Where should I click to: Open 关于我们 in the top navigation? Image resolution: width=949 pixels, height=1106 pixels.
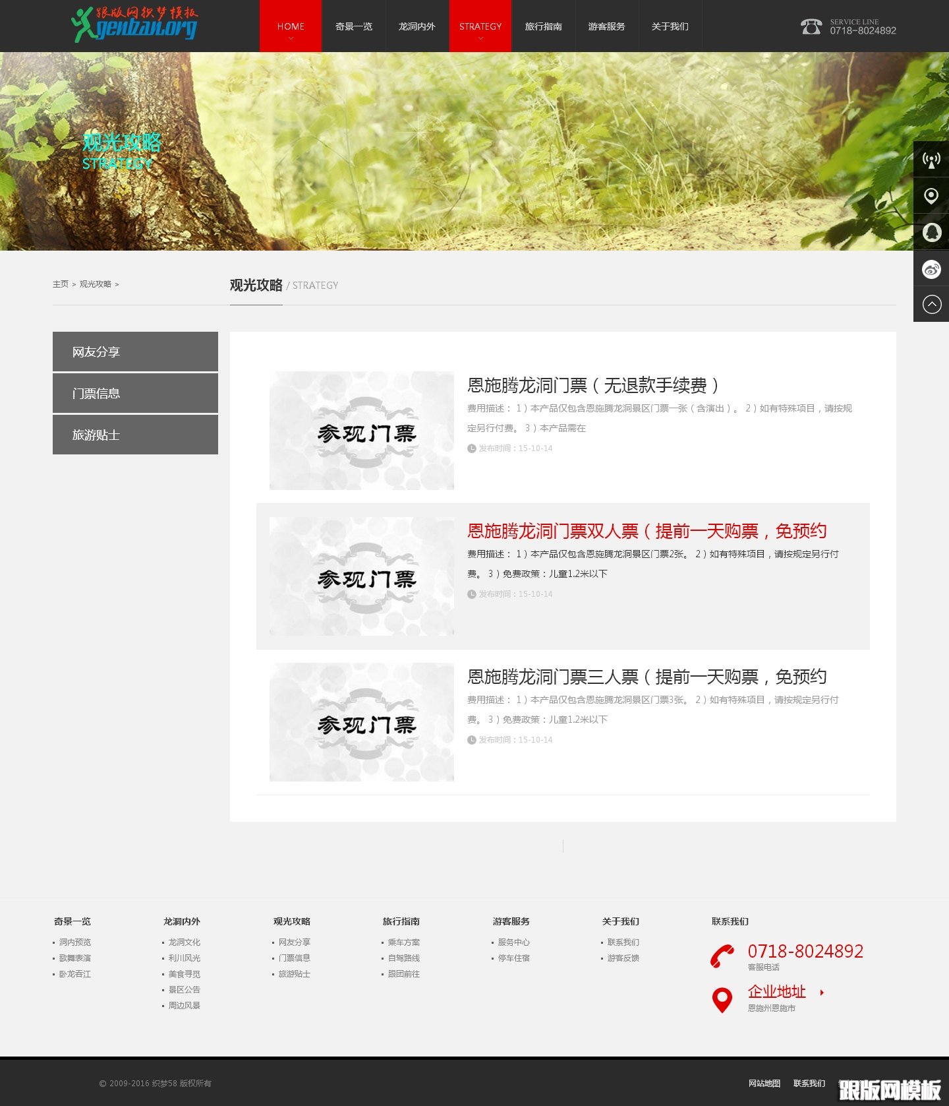click(670, 26)
